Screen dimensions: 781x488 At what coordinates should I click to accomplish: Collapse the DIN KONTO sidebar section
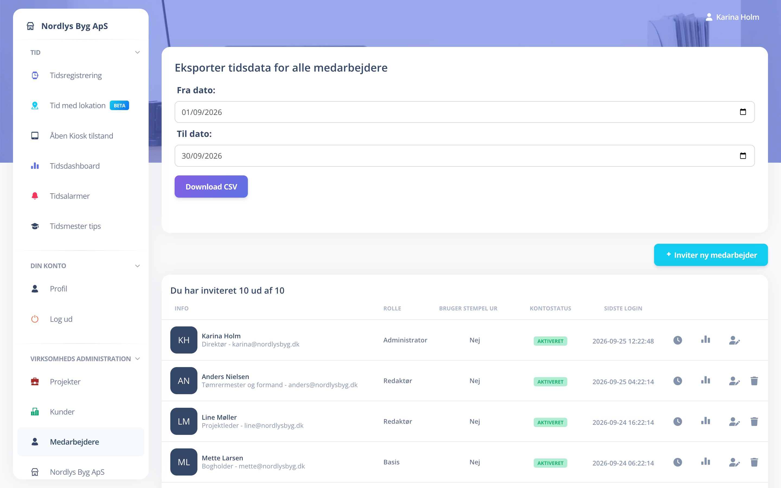click(x=137, y=266)
